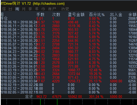137x105 pixels.
Task: Click the 手数 column header
Action: (x=40, y=14)
